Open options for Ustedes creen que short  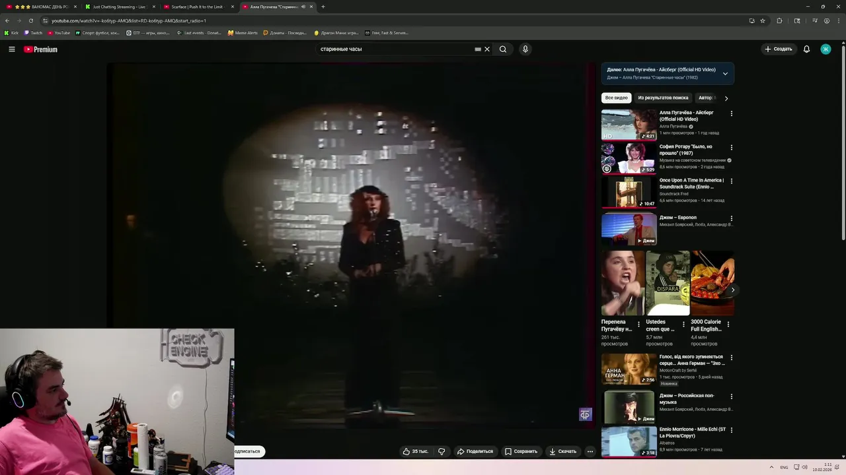683,324
